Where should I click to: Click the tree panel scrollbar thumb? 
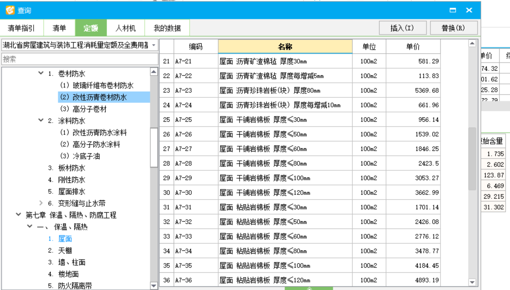[x=154, y=147]
